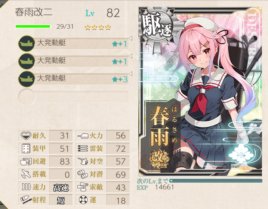Screen dimensions: 268x209
Task: Select the second 大発動艇 equipment entry
Action: point(73,61)
